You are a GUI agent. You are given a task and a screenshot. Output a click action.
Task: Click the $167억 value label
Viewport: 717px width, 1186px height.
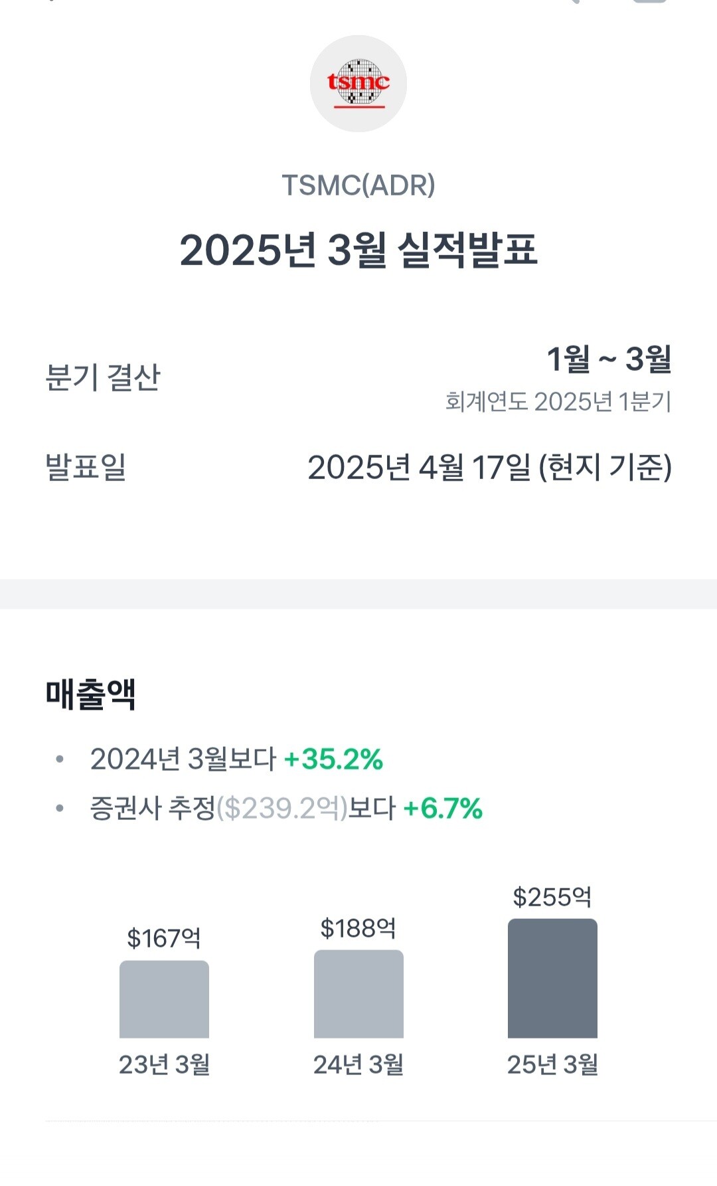164,938
